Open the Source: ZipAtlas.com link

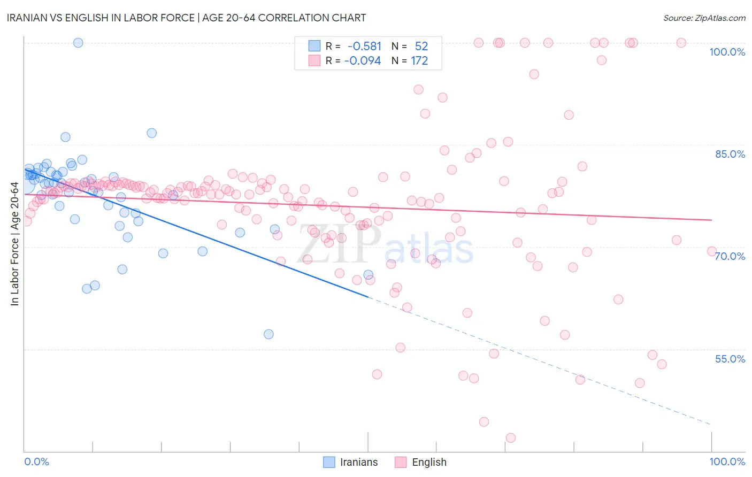pos(704,18)
